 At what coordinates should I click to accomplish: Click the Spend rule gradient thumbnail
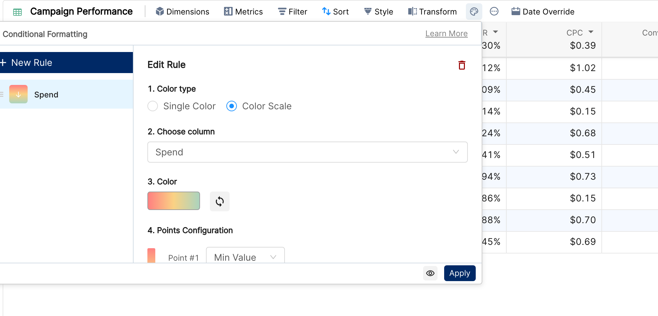[18, 94]
